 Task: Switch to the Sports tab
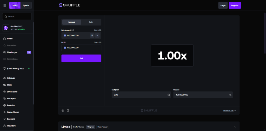point(26,5)
